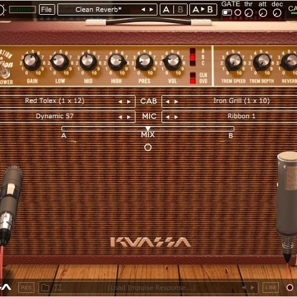
Task: Click the PRES knob
Action: click(144, 62)
